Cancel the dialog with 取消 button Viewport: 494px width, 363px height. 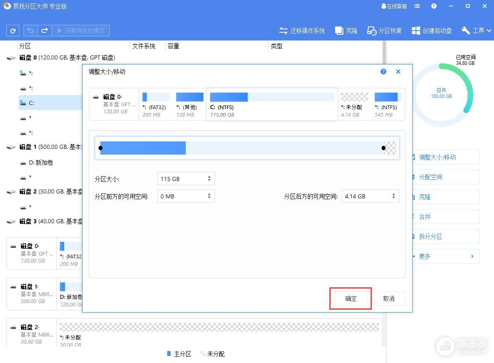point(389,299)
